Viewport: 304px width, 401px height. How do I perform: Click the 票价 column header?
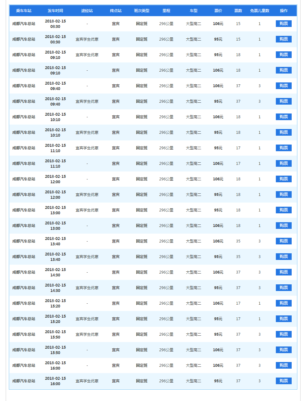tap(218, 11)
